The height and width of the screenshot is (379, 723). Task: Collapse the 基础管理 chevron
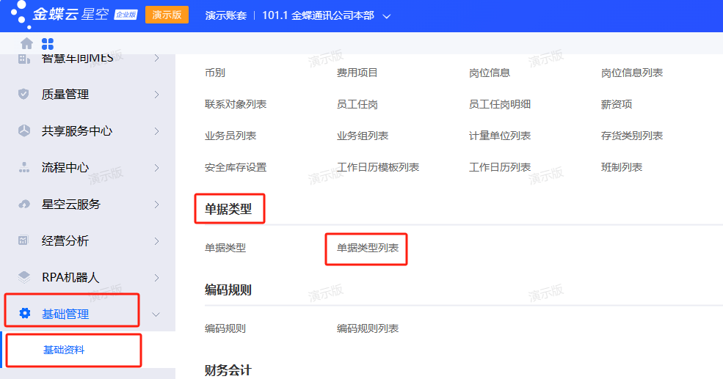pyautogui.click(x=156, y=314)
